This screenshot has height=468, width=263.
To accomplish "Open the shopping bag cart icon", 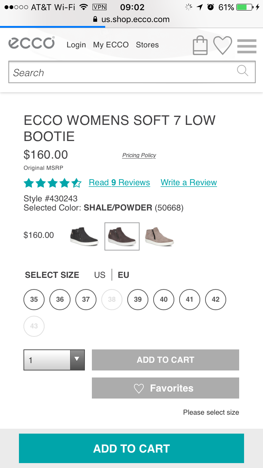I will click(x=200, y=46).
